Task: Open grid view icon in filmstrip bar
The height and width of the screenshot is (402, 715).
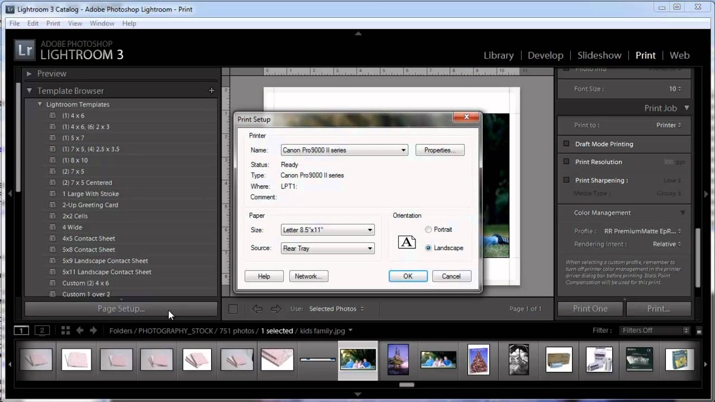Action: 65,331
